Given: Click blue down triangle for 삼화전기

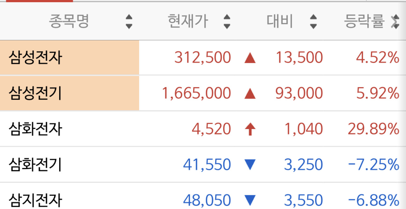Looking at the screenshot, I should point(250,165).
